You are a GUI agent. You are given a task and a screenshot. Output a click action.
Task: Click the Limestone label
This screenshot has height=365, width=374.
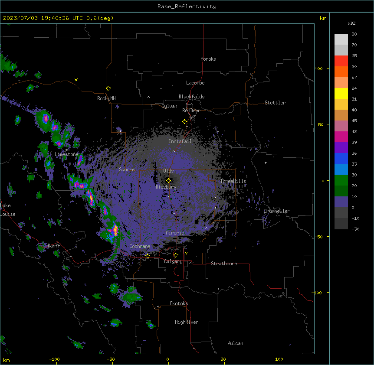[x=66, y=154]
